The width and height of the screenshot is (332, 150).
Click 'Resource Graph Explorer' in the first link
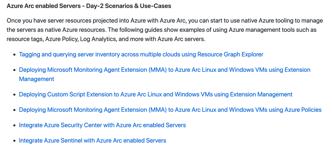point(230,54)
